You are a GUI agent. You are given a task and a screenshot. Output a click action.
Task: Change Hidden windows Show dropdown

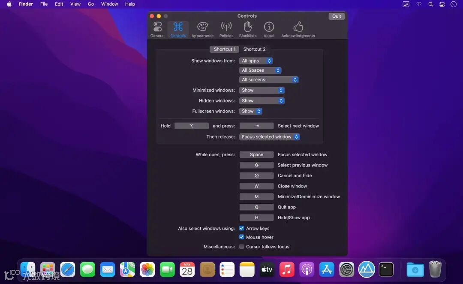(x=262, y=101)
